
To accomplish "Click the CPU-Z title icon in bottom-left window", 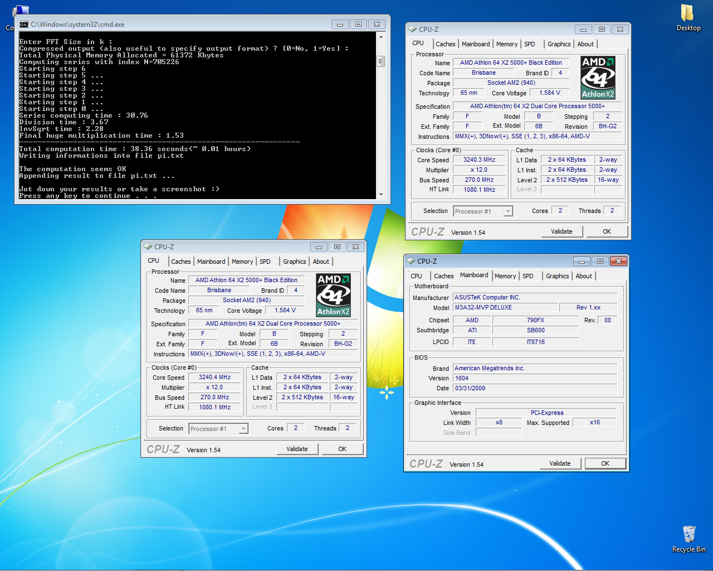I will point(148,246).
